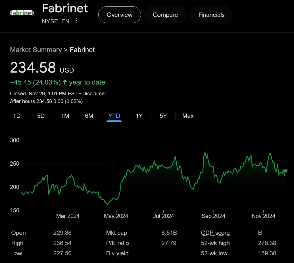This screenshot has width=294, height=263.
Task: Click the green current price dot on chart
Action: (x=285, y=171)
